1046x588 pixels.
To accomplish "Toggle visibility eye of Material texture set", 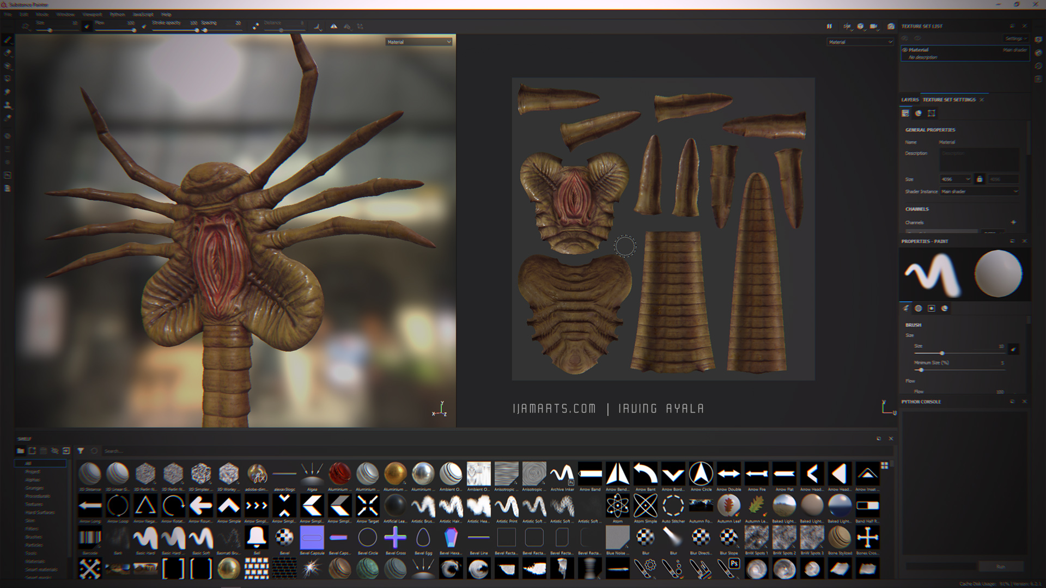I will [905, 50].
